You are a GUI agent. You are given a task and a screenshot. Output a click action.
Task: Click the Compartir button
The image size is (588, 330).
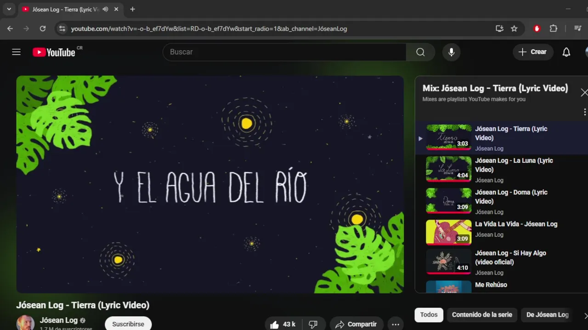coord(356,324)
